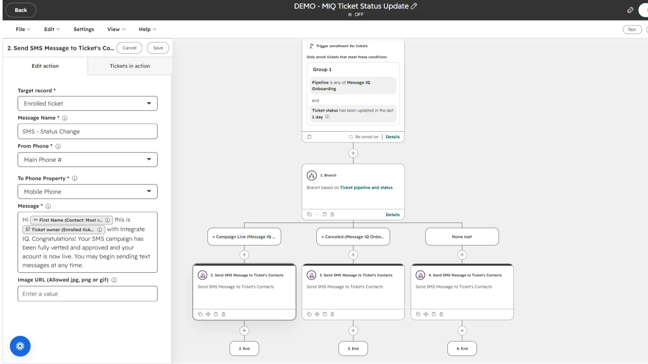This screenshot has height=364, width=648.
Task: Click the move icon on action 3 card
Action: (317, 314)
